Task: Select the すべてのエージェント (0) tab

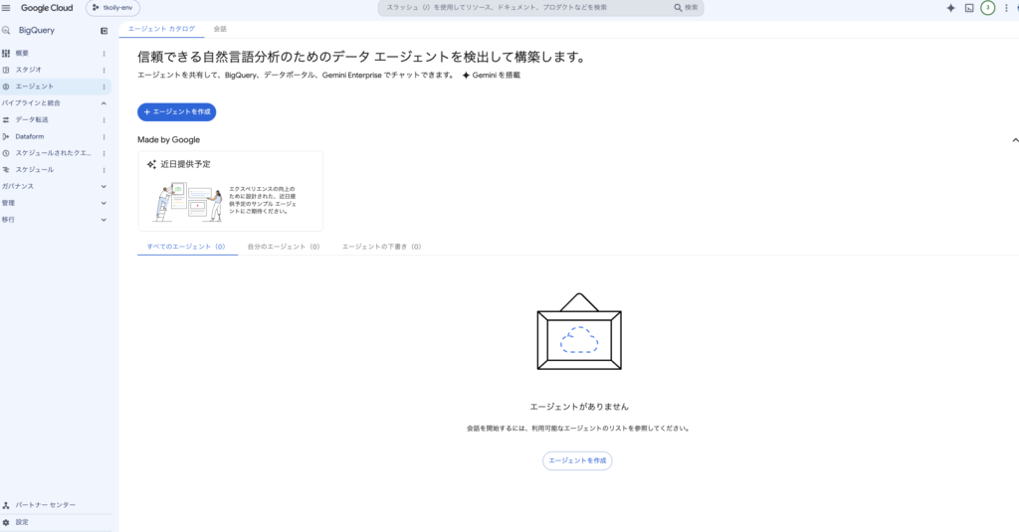Action: pyautogui.click(x=186, y=247)
